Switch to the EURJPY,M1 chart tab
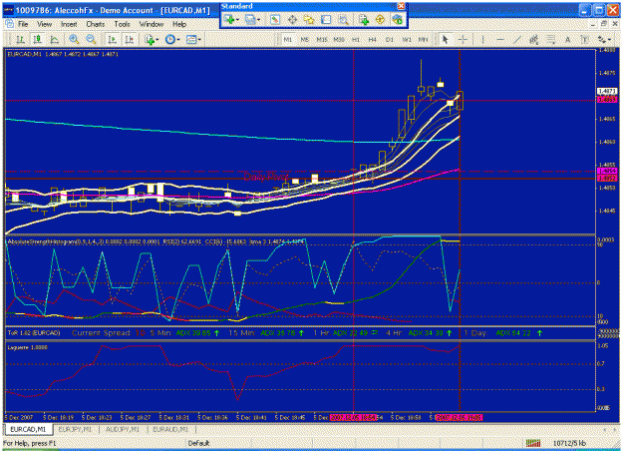Viewport: 623px width, 451px height. click(75, 429)
